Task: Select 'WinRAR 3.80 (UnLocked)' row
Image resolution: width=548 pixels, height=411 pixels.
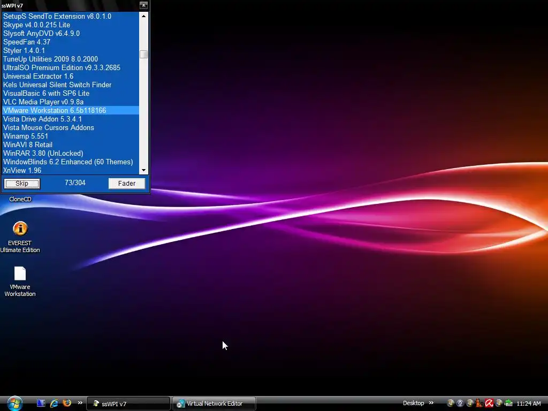Action: [71, 153]
